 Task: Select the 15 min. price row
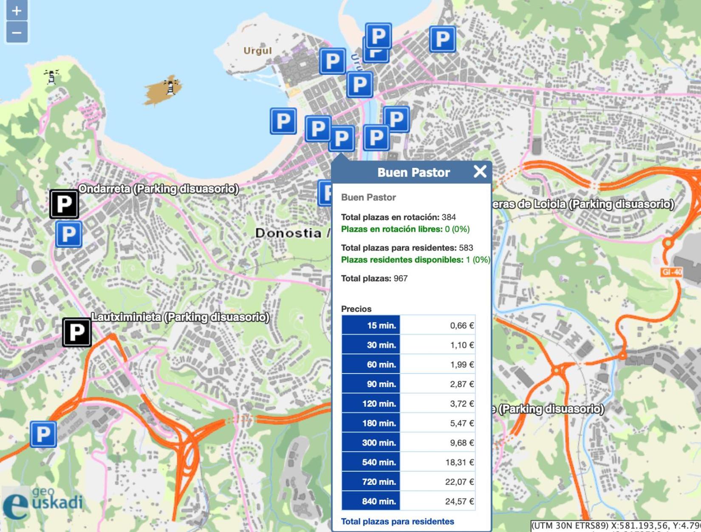click(x=408, y=325)
